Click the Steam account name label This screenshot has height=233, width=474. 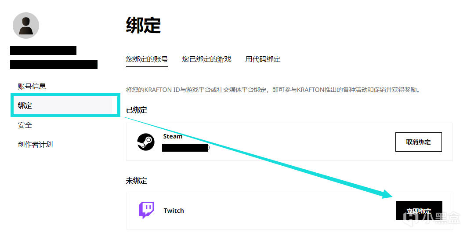[173, 136]
